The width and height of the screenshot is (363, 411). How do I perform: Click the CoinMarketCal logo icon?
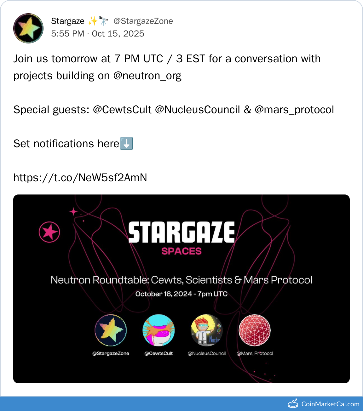pyautogui.click(x=293, y=404)
